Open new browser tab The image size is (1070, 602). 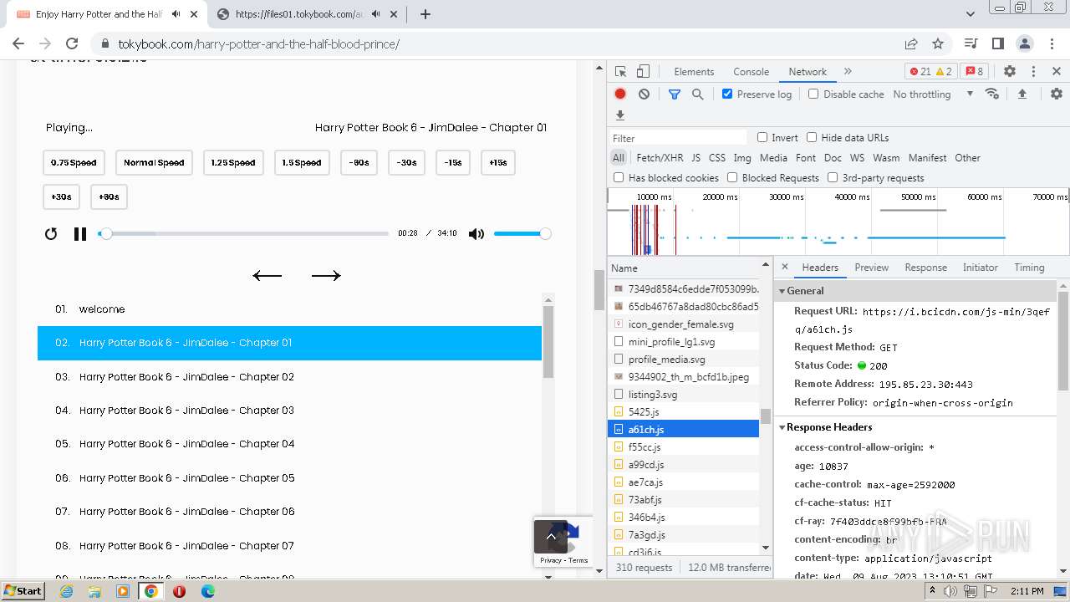[x=425, y=14]
